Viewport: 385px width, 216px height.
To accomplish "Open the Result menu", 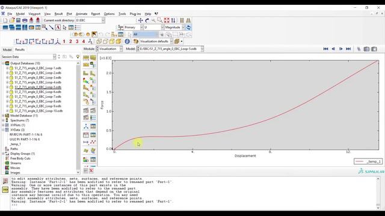I will click(58, 14).
